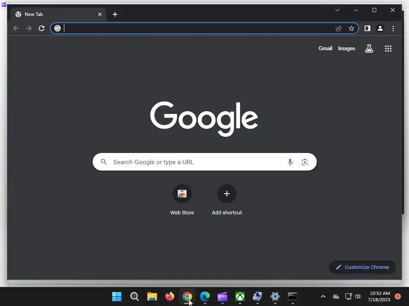Open the clock and date 10:32 AM
This screenshot has height=306, width=409.
[x=379, y=296]
